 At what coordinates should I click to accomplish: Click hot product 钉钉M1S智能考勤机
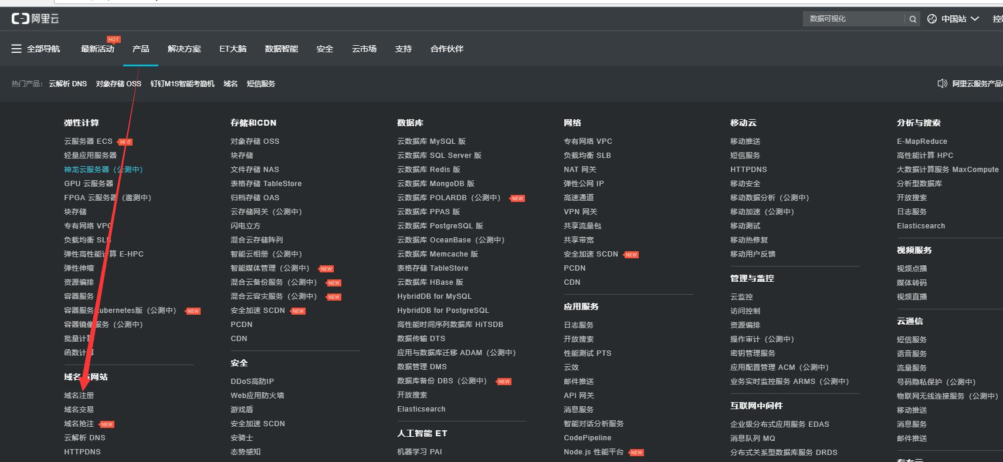click(182, 84)
